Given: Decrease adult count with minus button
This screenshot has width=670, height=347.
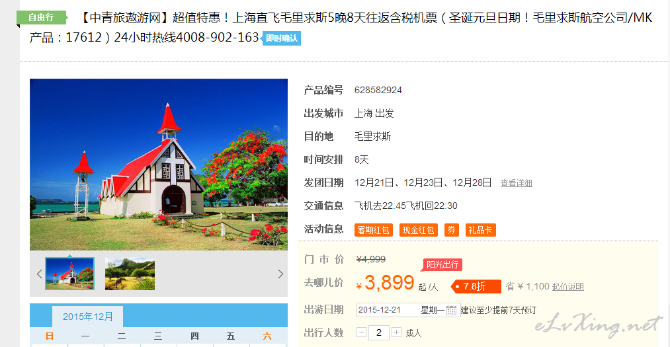Looking at the screenshot, I should click(362, 332).
